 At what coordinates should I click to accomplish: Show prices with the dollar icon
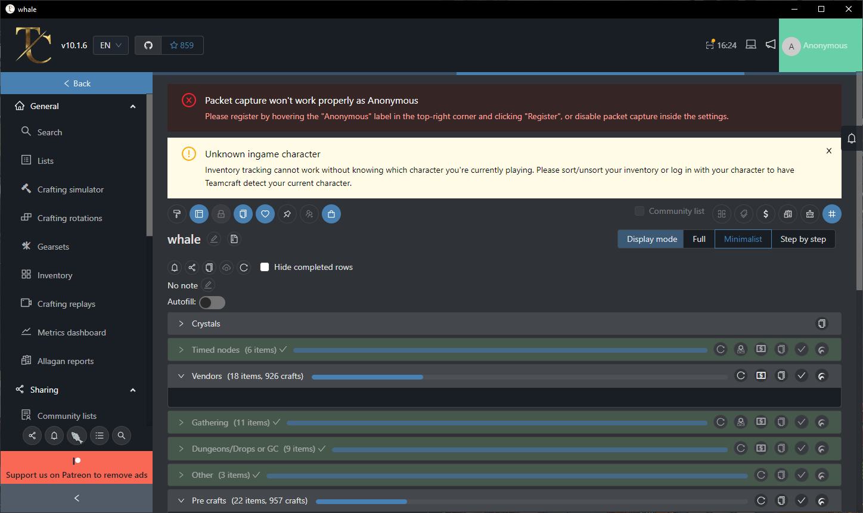(x=765, y=214)
